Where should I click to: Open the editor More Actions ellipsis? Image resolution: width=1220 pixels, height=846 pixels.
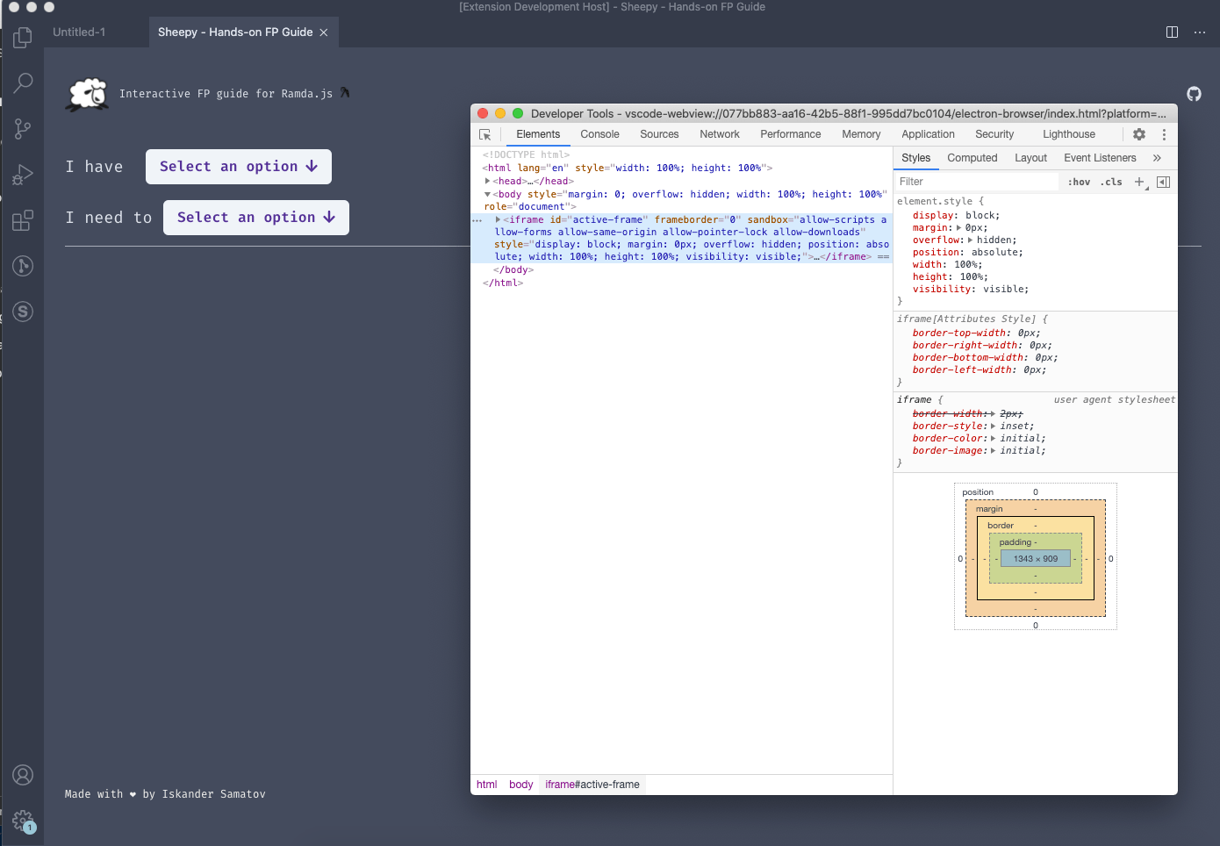pos(1200,32)
